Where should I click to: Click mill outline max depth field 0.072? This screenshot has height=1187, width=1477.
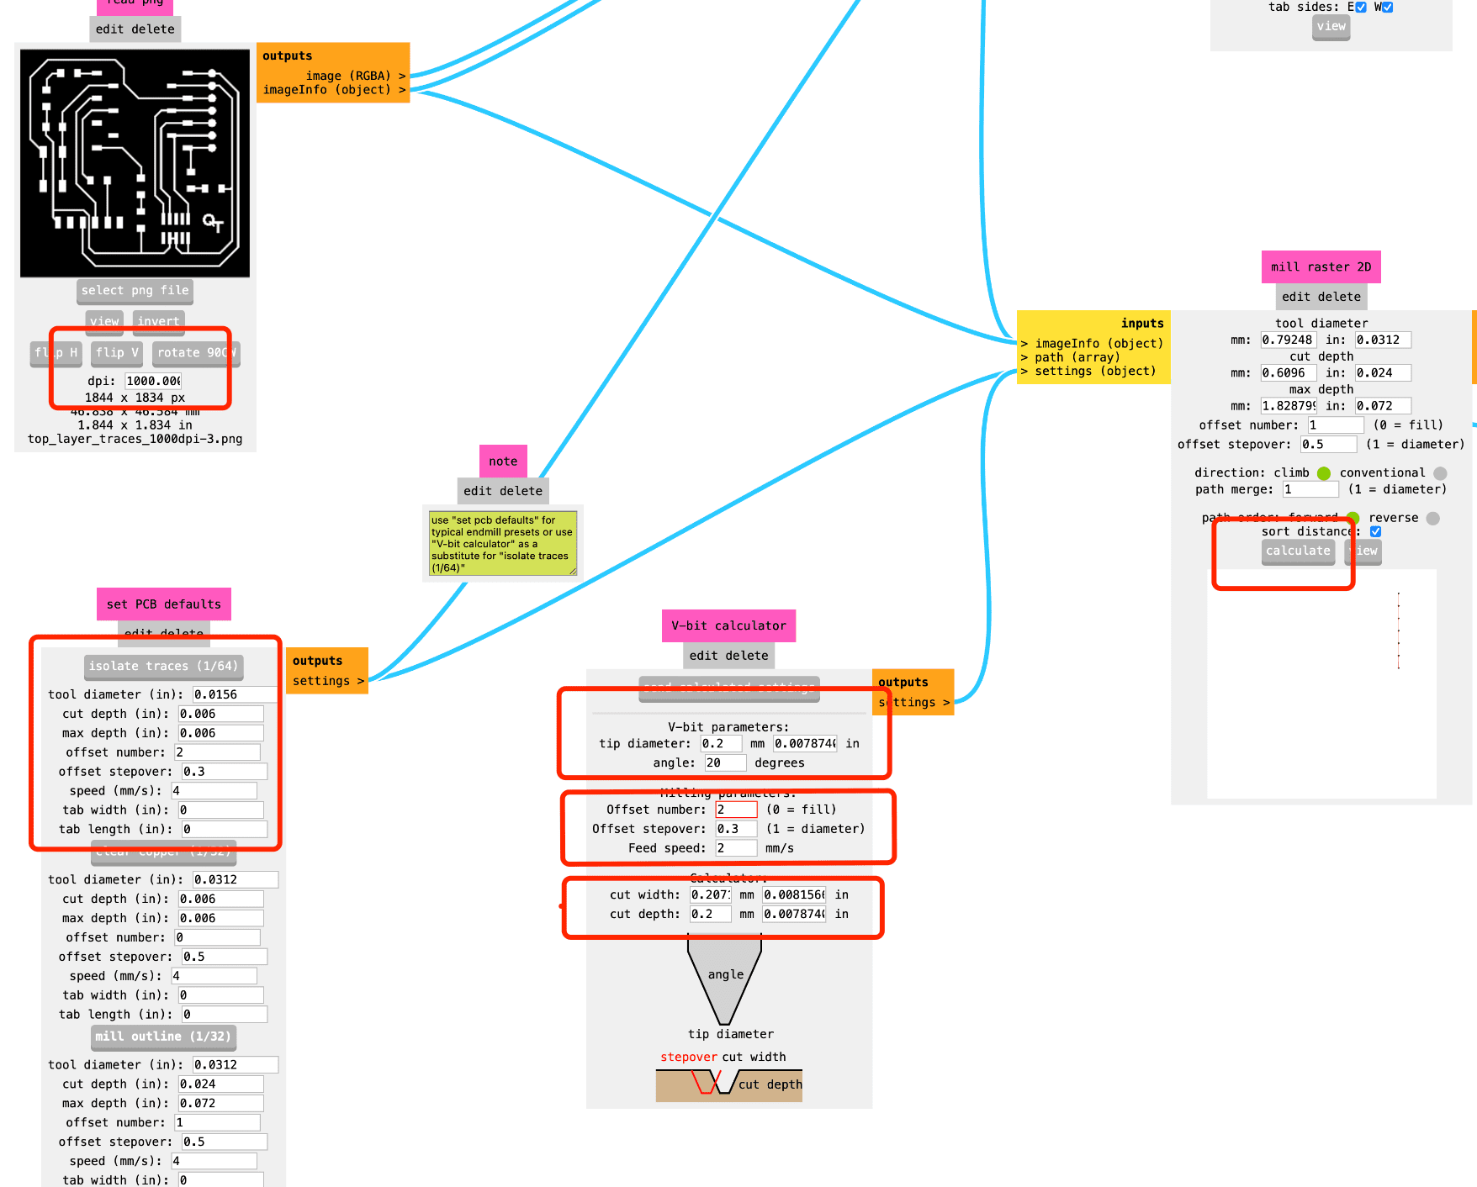pyautogui.click(x=220, y=1104)
